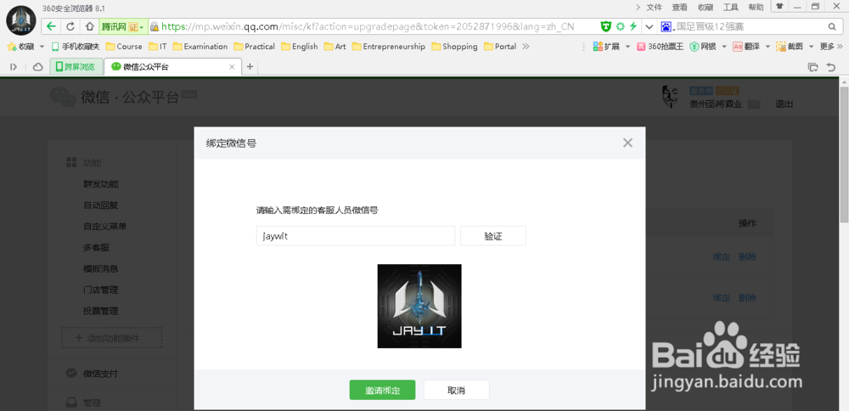The height and width of the screenshot is (411, 849).
Task: Open the 工具 menu
Action: point(730,7)
